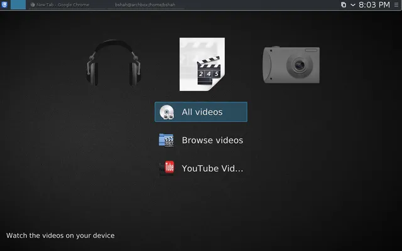Open the KDE application launcher icon
402x251 pixels.
coord(4,4)
